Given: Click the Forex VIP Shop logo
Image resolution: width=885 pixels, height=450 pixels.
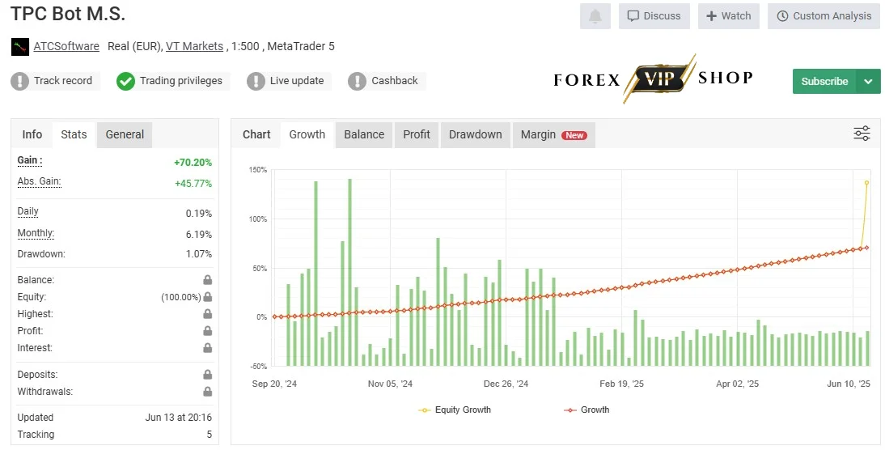Looking at the screenshot, I should coord(654,79).
